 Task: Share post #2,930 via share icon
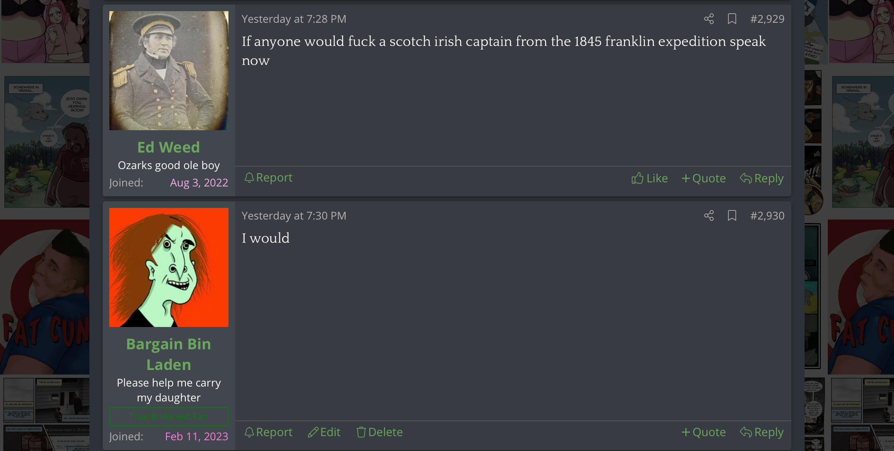tap(709, 215)
